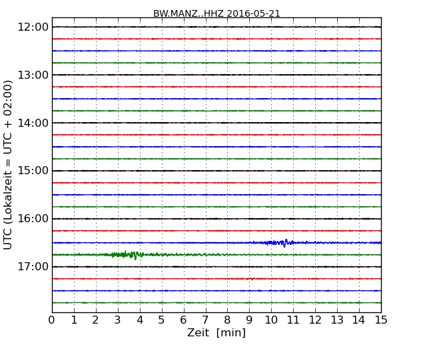Click the 10 minute tick label
The image size is (433, 347).
tap(271, 320)
